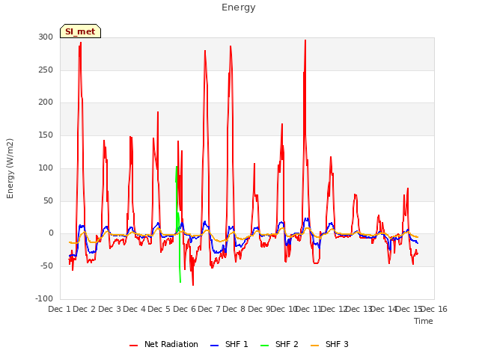This screenshot has height=359, width=479.
Task: Click the 100 y-axis tick label
Action: 46,168
